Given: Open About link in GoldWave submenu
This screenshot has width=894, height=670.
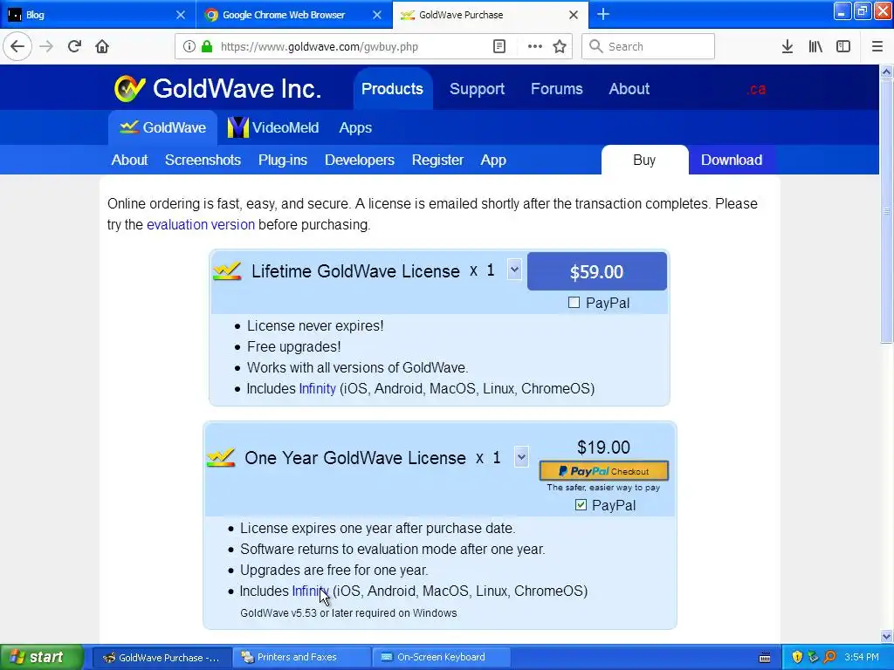Looking at the screenshot, I should [x=129, y=161].
